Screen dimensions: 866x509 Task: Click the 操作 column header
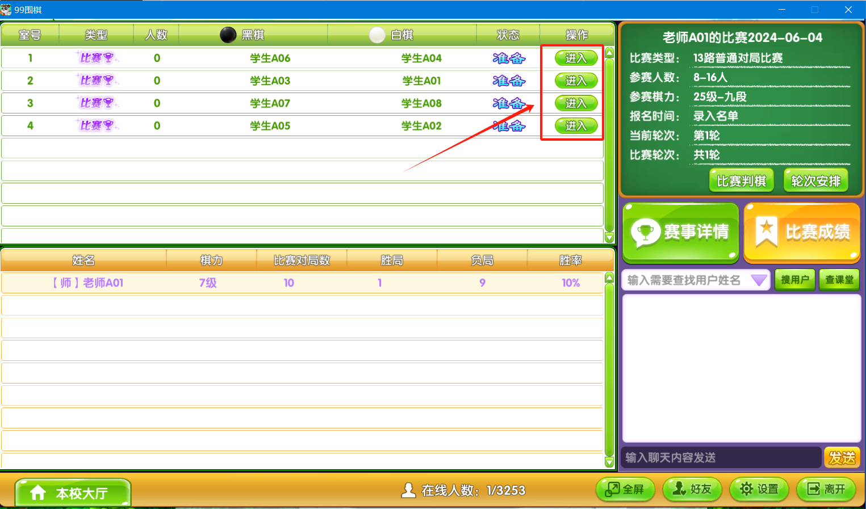coord(577,35)
